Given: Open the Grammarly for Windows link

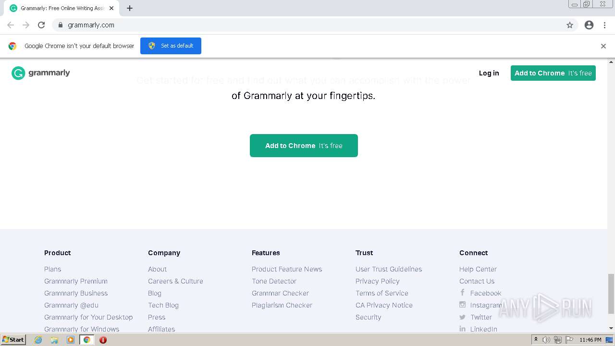Looking at the screenshot, I should click(x=82, y=329).
